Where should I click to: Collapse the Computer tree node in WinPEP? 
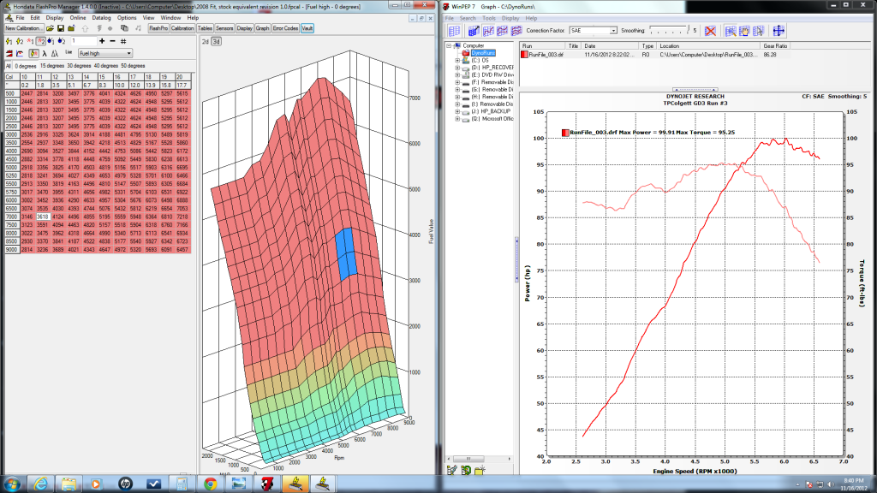[x=449, y=46]
